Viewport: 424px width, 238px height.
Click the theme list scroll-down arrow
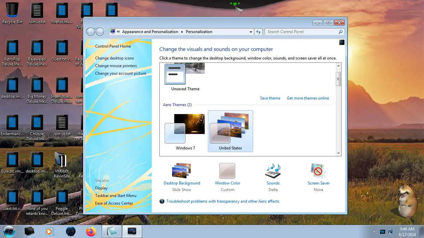[338, 153]
